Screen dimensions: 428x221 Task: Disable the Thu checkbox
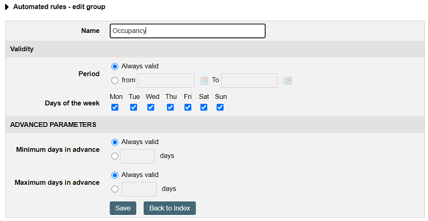(171, 107)
